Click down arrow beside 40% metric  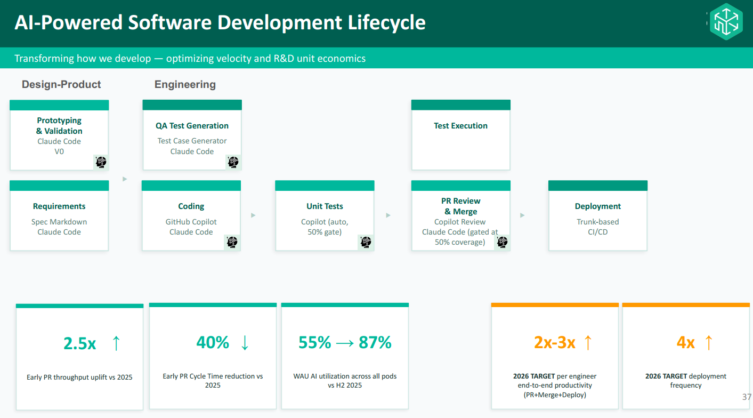(x=245, y=343)
